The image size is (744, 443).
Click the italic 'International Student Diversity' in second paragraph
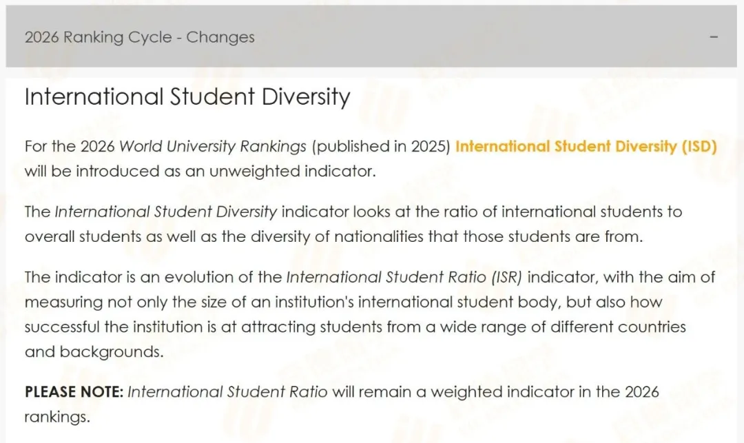pos(165,212)
